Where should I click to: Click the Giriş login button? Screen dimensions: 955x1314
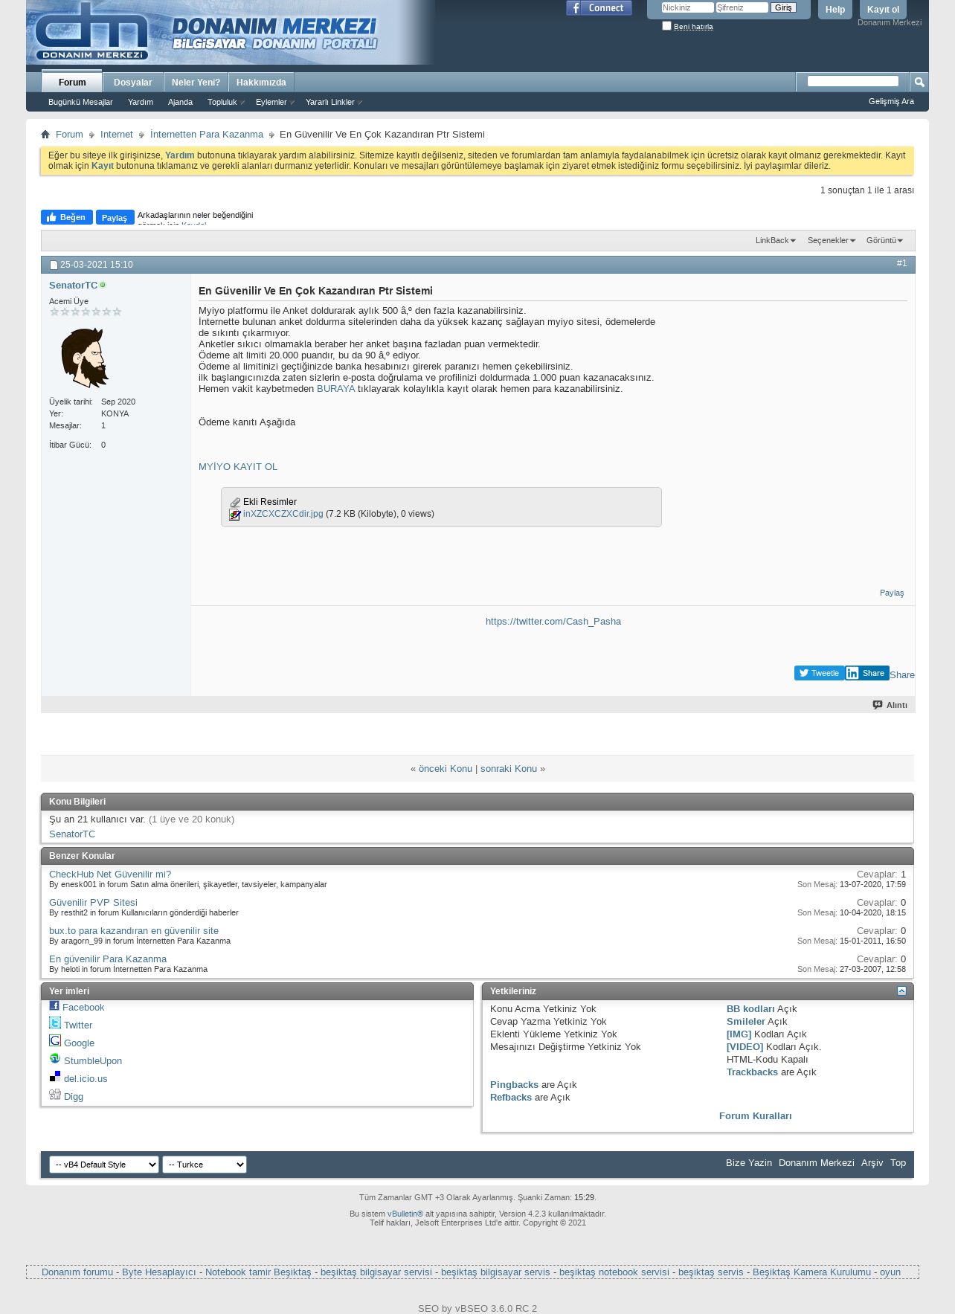click(x=783, y=7)
